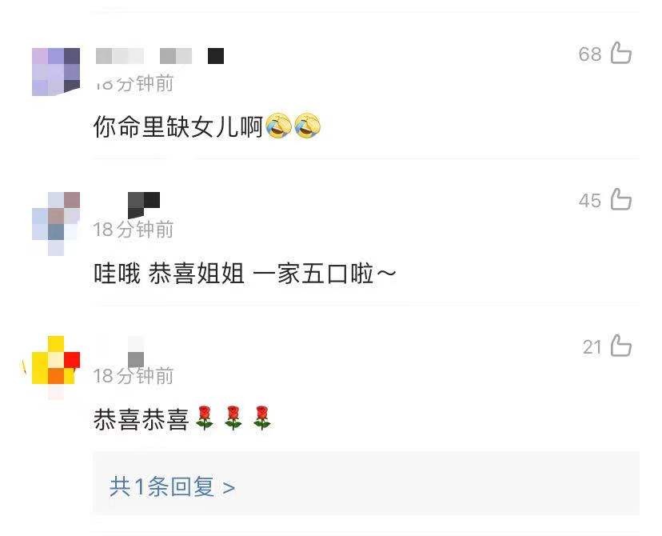Click the like count 68
Image resolution: width=662 pixels, height=536 pixels.
[x=590, y=54]
